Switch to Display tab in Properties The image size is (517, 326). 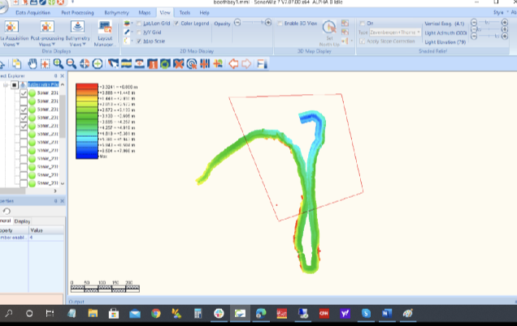coord(24,221)
